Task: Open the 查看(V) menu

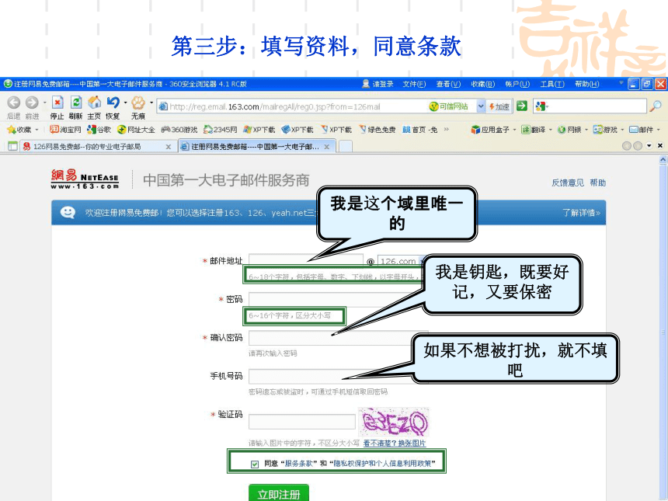Action: (x=449, y=84)
